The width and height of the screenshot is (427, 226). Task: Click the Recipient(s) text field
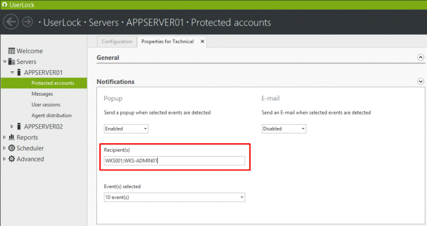click(174, 160)
